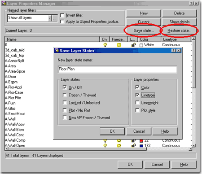Sort layers by the On column header
202x174 pixels.
tap(105, 39)
